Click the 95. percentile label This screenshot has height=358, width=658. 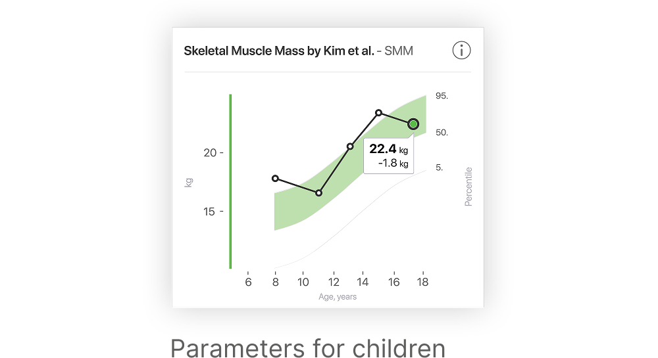[442, 96]
